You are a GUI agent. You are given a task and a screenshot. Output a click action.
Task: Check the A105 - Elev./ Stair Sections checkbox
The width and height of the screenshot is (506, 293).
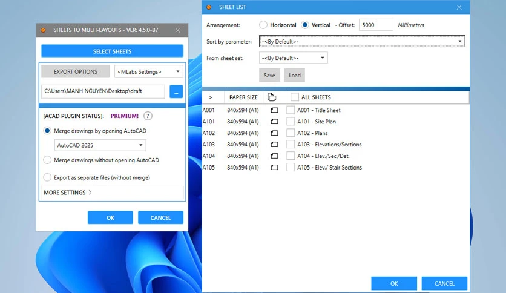[x=291, y=168]
